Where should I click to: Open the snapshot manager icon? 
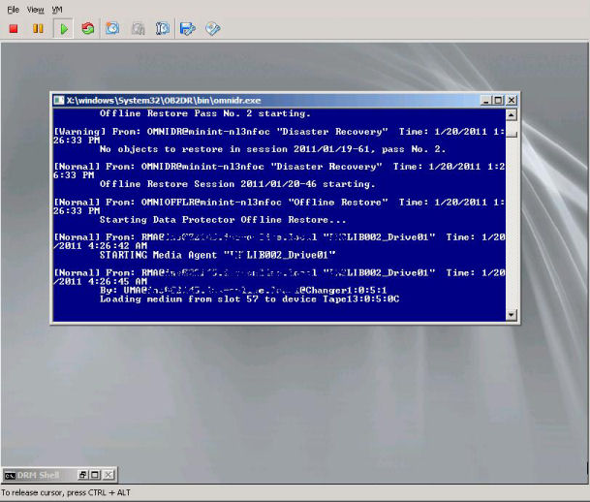click(163, 29)
